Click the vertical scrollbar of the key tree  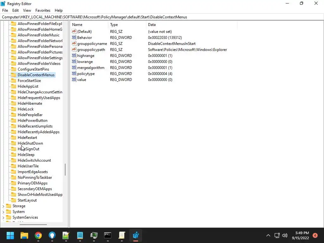click(65, 170)
